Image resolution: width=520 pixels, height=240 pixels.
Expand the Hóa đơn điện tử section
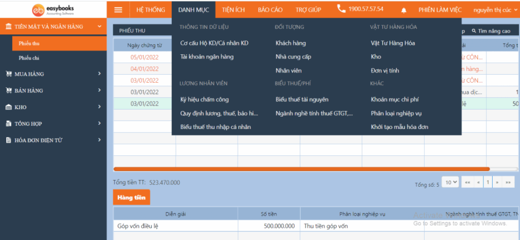tap(99, 140)
